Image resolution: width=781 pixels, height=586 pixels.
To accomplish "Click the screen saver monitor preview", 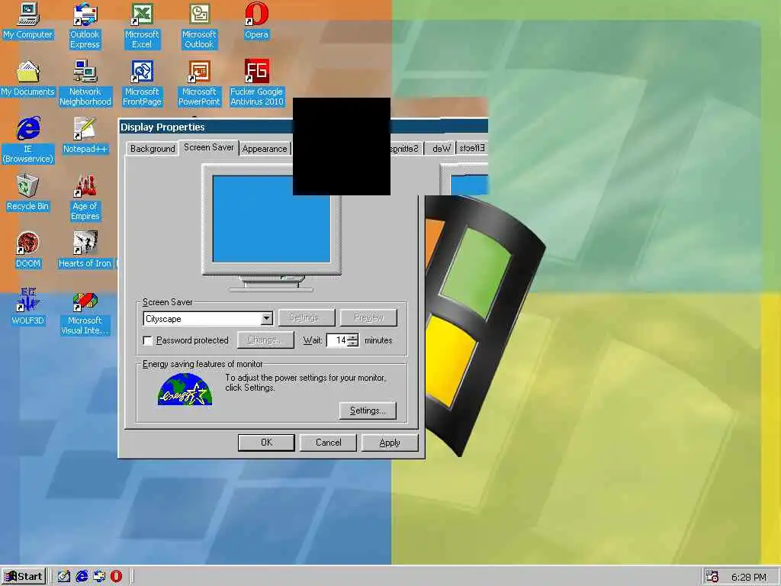I will point(272,219).
